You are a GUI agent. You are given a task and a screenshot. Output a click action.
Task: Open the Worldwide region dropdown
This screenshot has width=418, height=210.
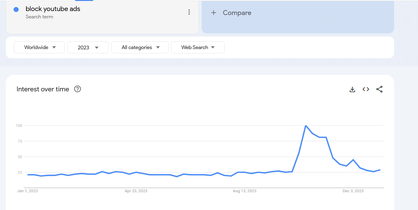(x=39, y=48)
